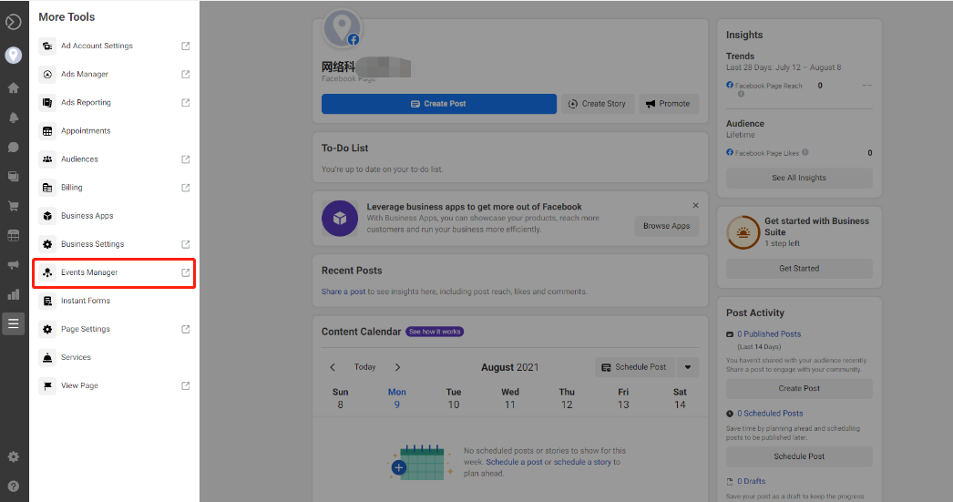
Task: Open Insights bar chart icon in left rail
Action: (14, 294)
